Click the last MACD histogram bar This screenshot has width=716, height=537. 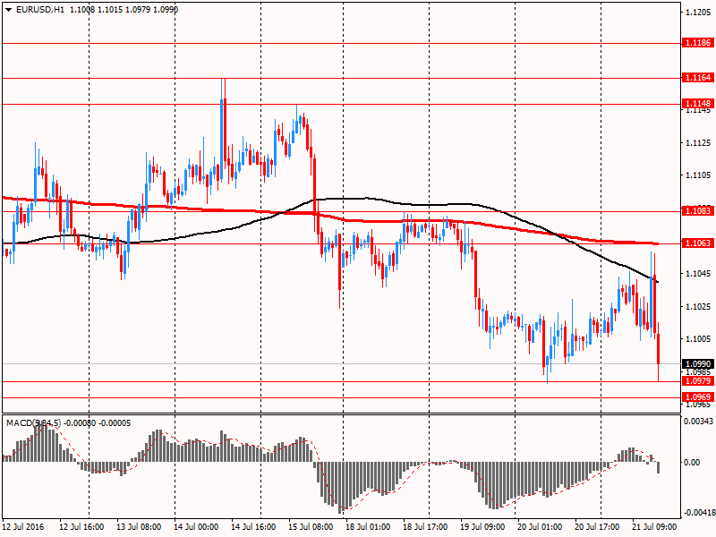[x=659, y=467]
